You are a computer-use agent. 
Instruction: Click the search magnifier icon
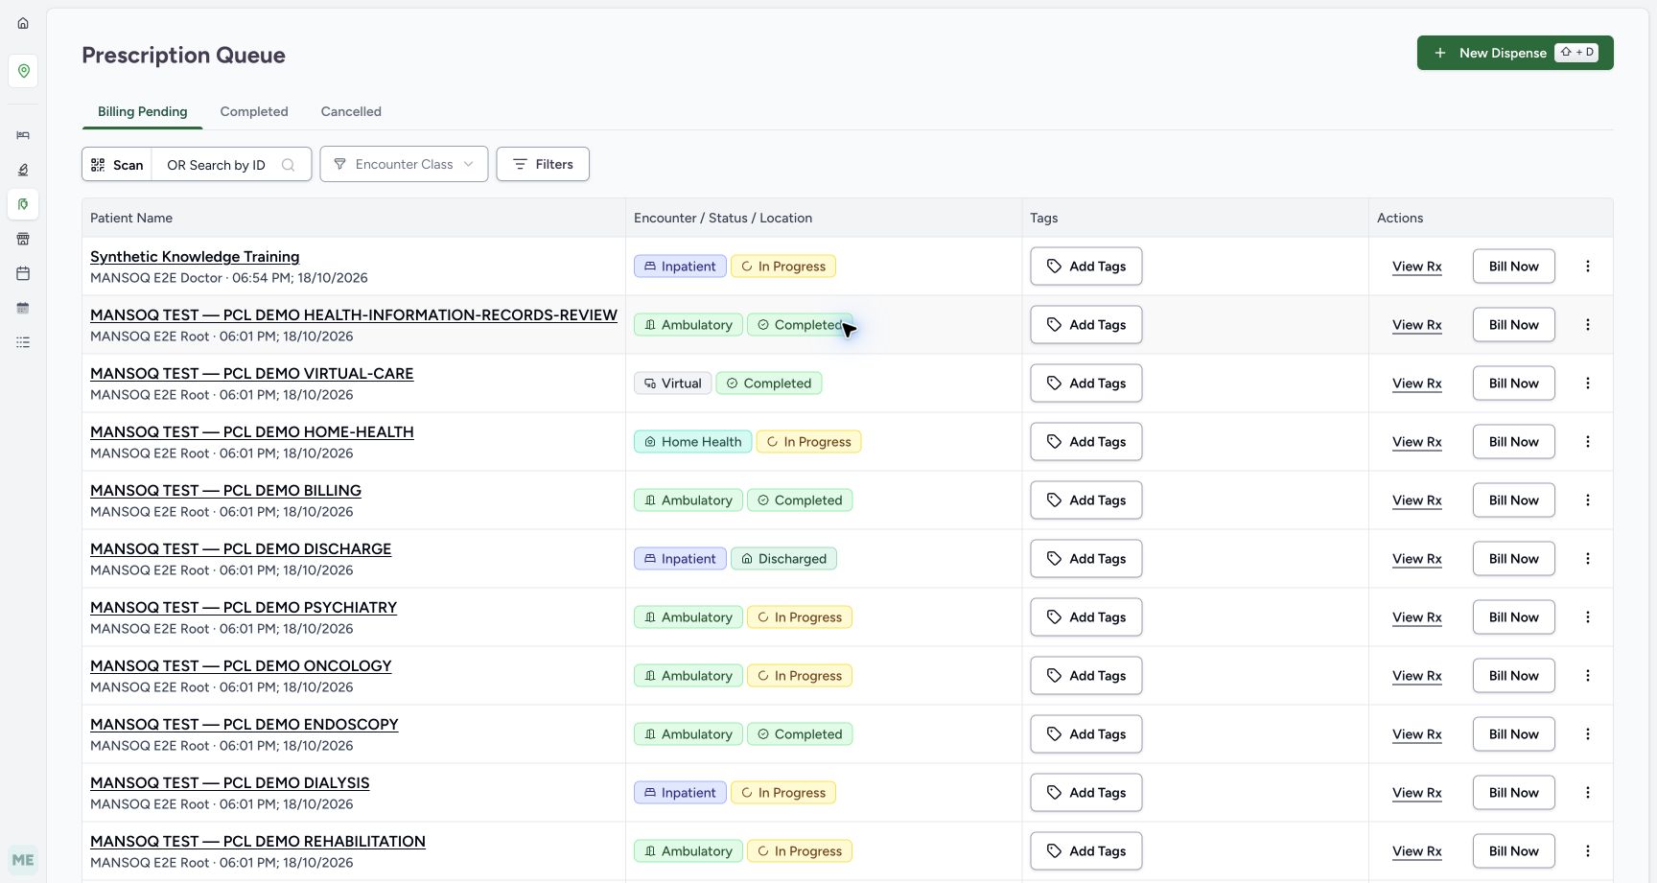(x=288, y=165)
